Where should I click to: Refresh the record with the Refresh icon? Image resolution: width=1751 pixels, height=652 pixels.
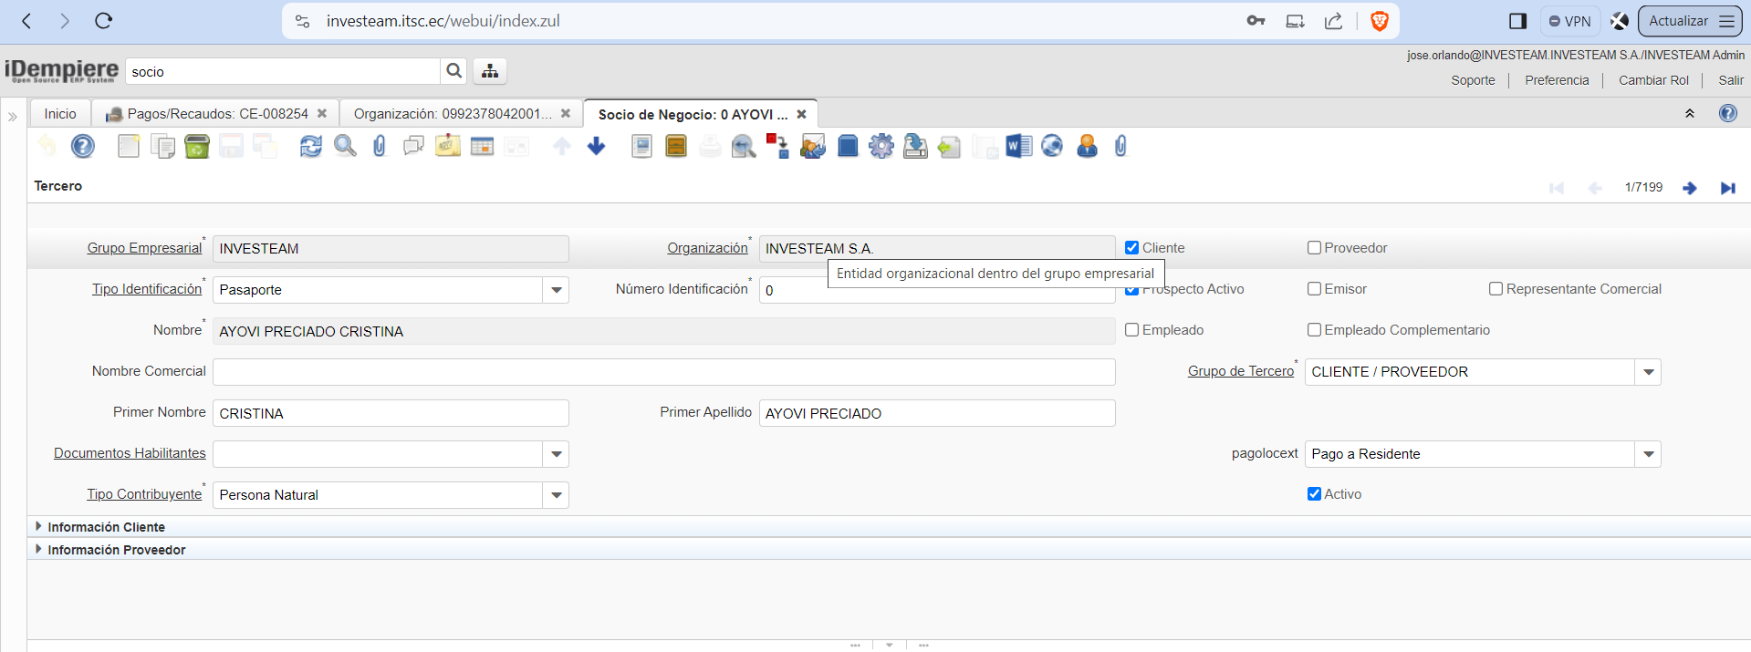click(x=311, y=146)
